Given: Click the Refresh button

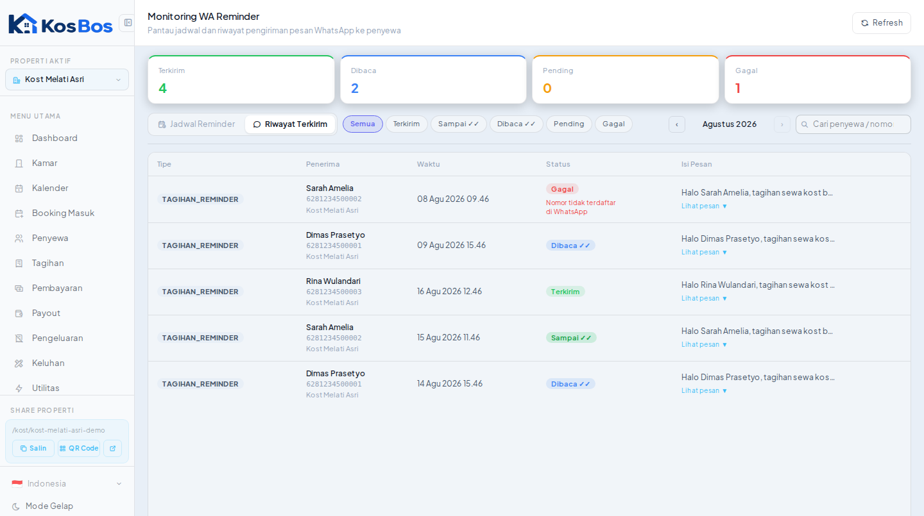Looking at the screenshot, I should tap(882, 23).
